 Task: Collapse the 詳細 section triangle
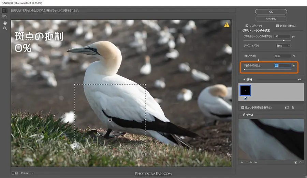click(244, 80)
